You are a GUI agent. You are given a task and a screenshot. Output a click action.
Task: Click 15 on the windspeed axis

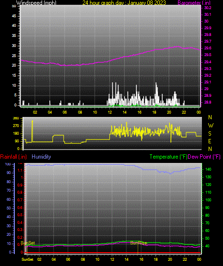click(14, 76)
